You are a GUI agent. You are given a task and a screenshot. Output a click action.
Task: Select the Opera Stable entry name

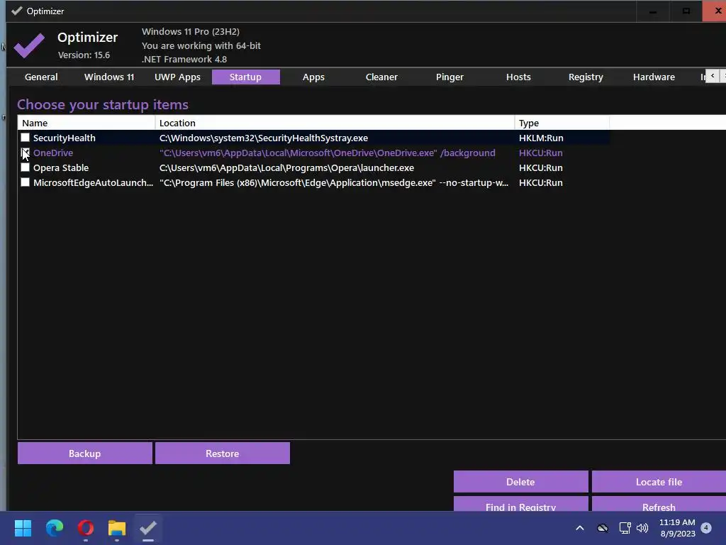[x=61, y=167]
